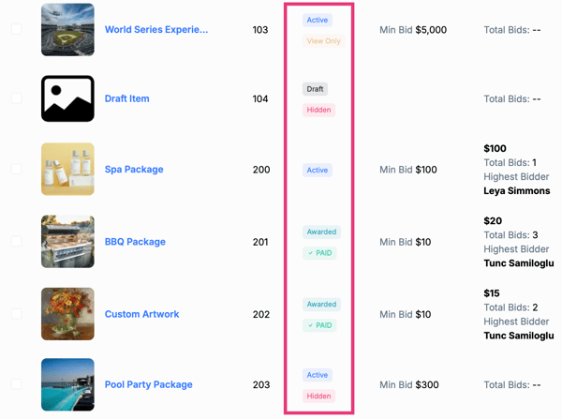Select the BBQ Package row checkbox
The image size is (562, 419).
[x=16, y=242]
